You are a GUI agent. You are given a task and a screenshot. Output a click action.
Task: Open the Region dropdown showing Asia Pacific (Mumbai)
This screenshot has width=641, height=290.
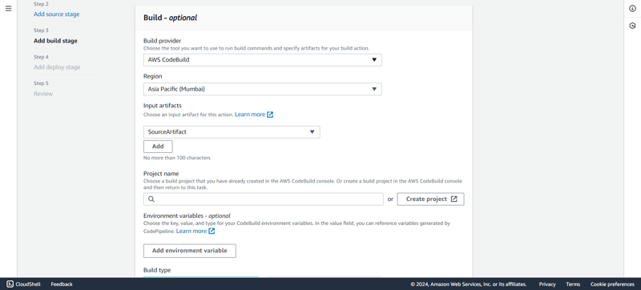(263, 89)
